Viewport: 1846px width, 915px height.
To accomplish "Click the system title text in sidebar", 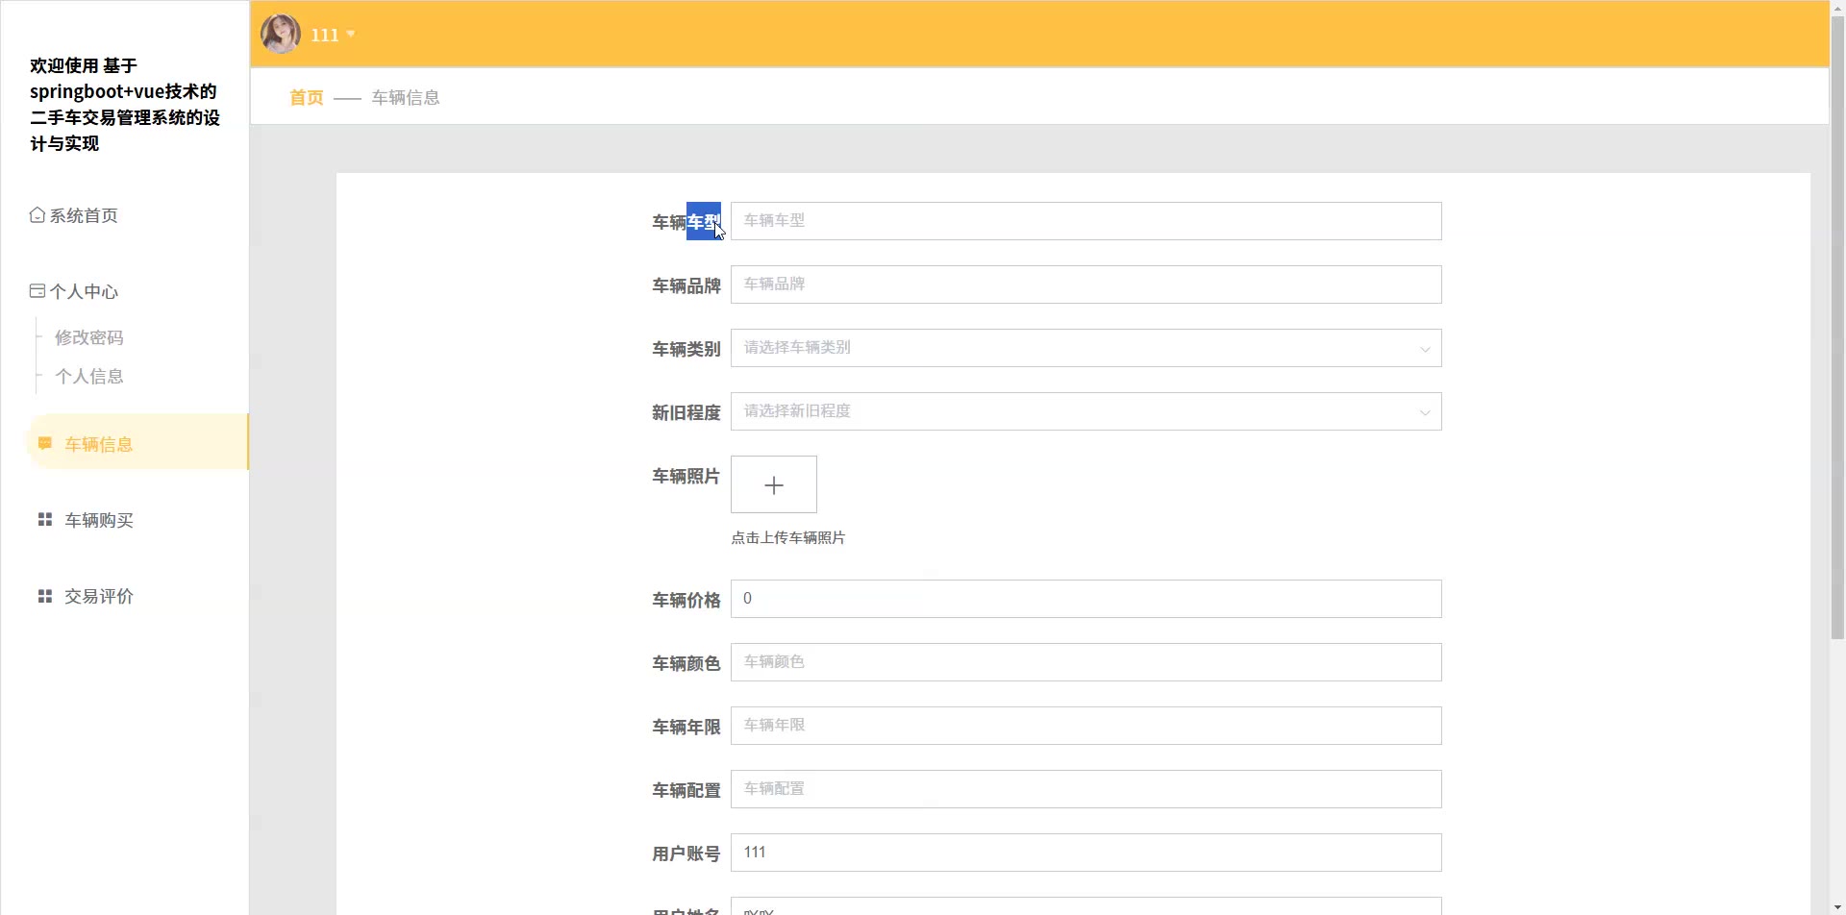I will [x=125, y=104].
